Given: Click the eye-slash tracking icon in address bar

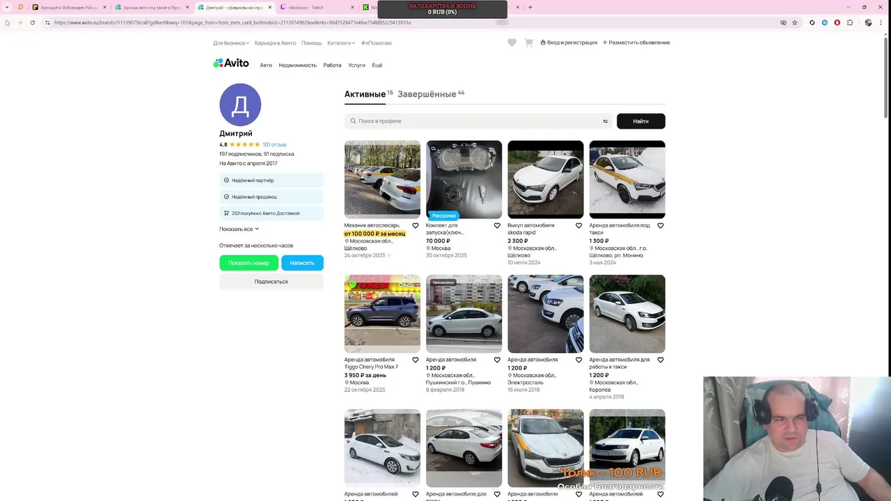Looking at the screenshot, I should point(783,22).
